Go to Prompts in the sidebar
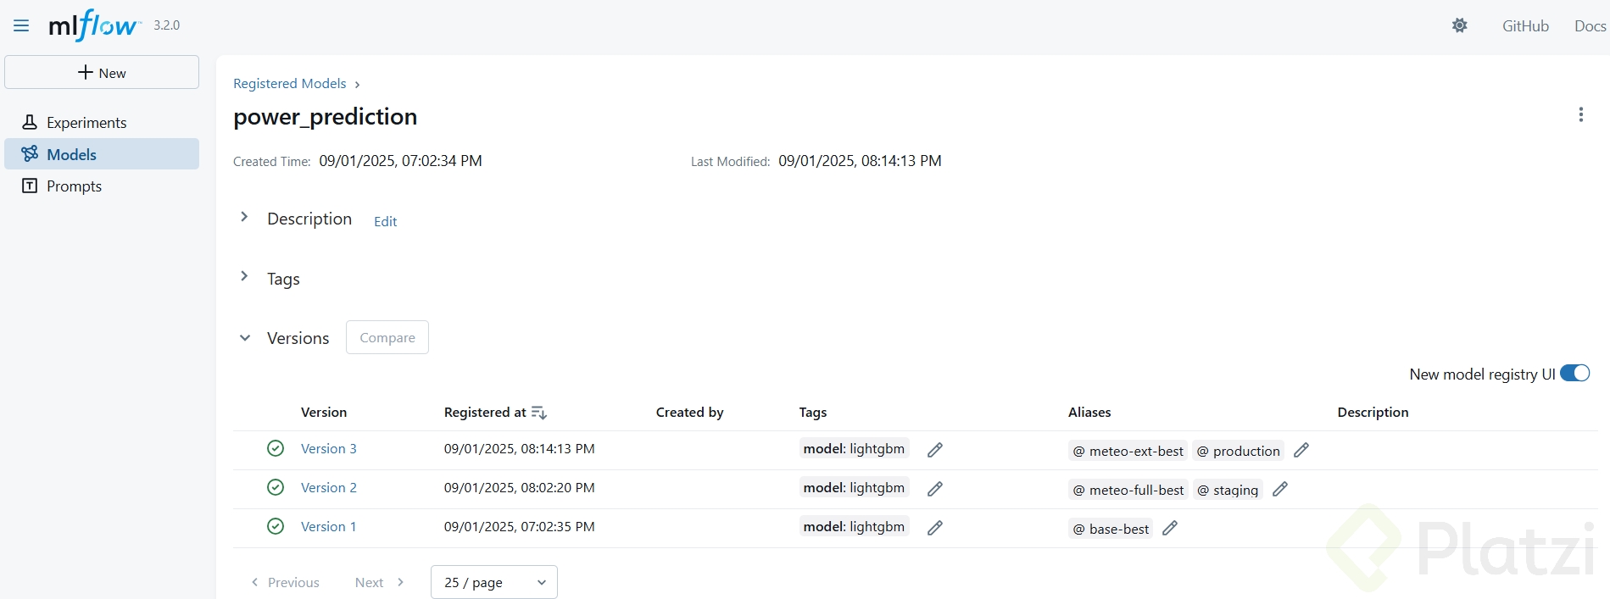 coord(74,186)
